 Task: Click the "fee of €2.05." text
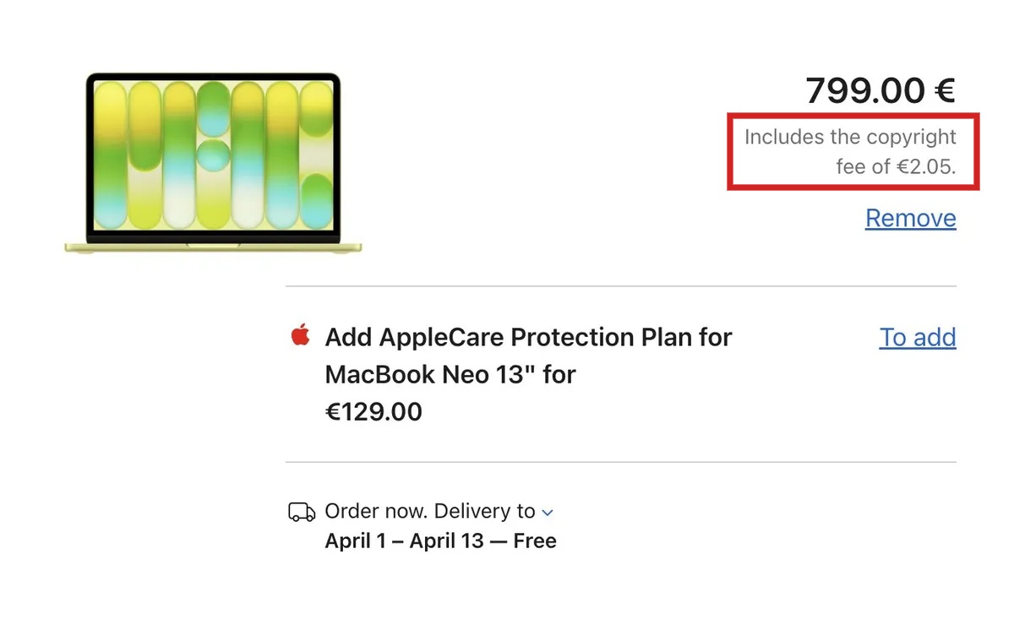[x=896, y=166]
